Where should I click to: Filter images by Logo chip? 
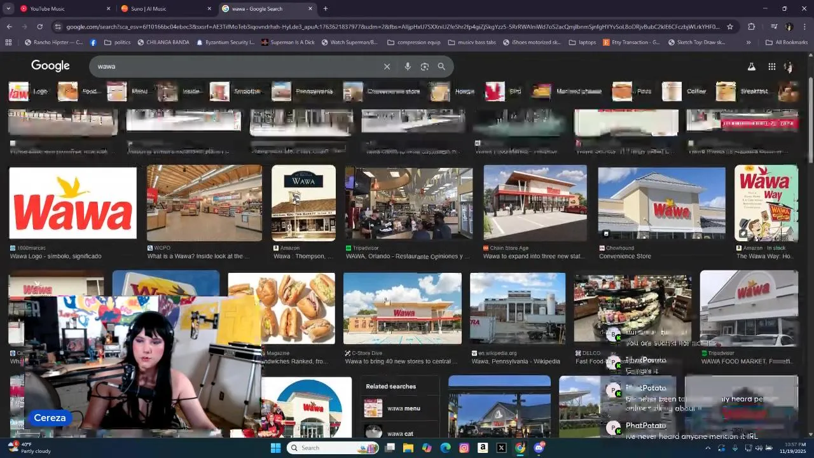[29, 92]
